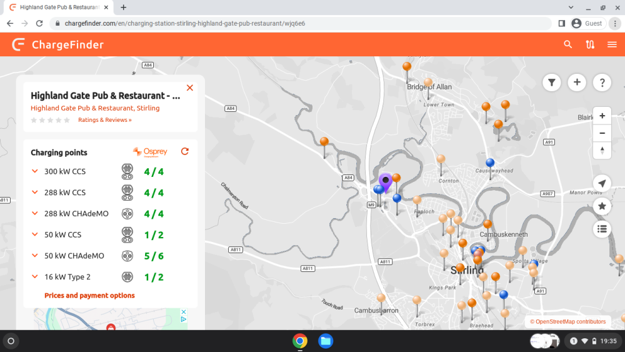The width and height of the screenshot is (625, 352).
Task: Click the orange pin near A84 west
Action: tap(324, 141)
